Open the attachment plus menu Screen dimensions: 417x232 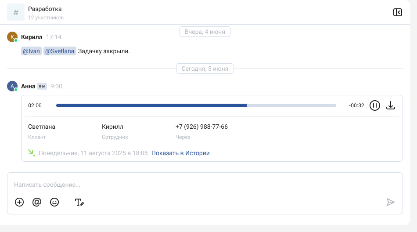pos(19,202)
